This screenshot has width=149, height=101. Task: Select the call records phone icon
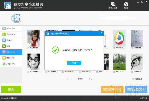click(4, 34)
